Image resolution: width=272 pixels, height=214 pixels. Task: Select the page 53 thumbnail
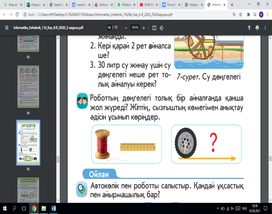coord(29,43)
